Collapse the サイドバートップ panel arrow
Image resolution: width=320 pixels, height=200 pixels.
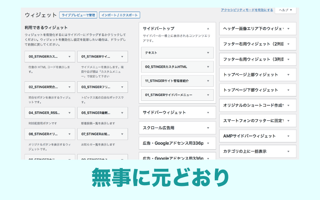tap(208, 29)
